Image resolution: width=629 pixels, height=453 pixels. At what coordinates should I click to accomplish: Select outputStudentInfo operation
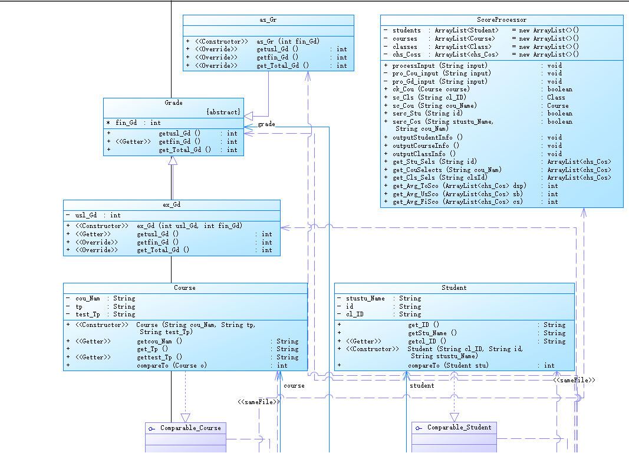coord(473,137)
